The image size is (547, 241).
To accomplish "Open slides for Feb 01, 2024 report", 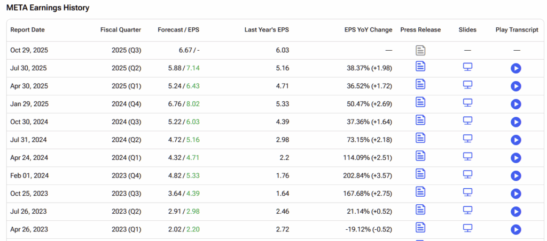I will (467, 174).
